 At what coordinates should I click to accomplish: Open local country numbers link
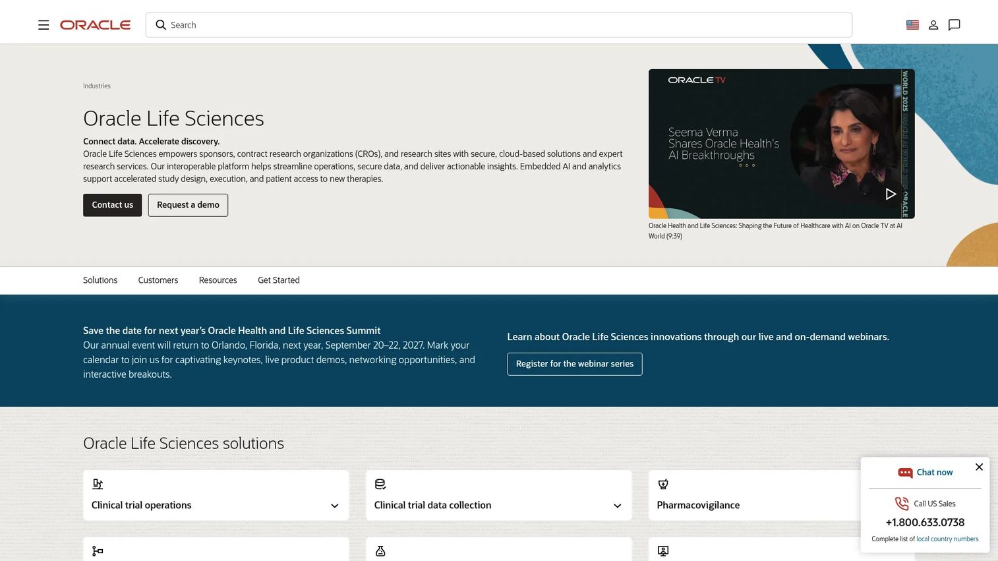pos(947,539)
